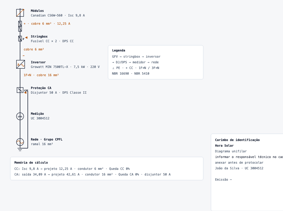
Task: Select "Diagrama unifilar" in the title block
Action: click(231, 151)
